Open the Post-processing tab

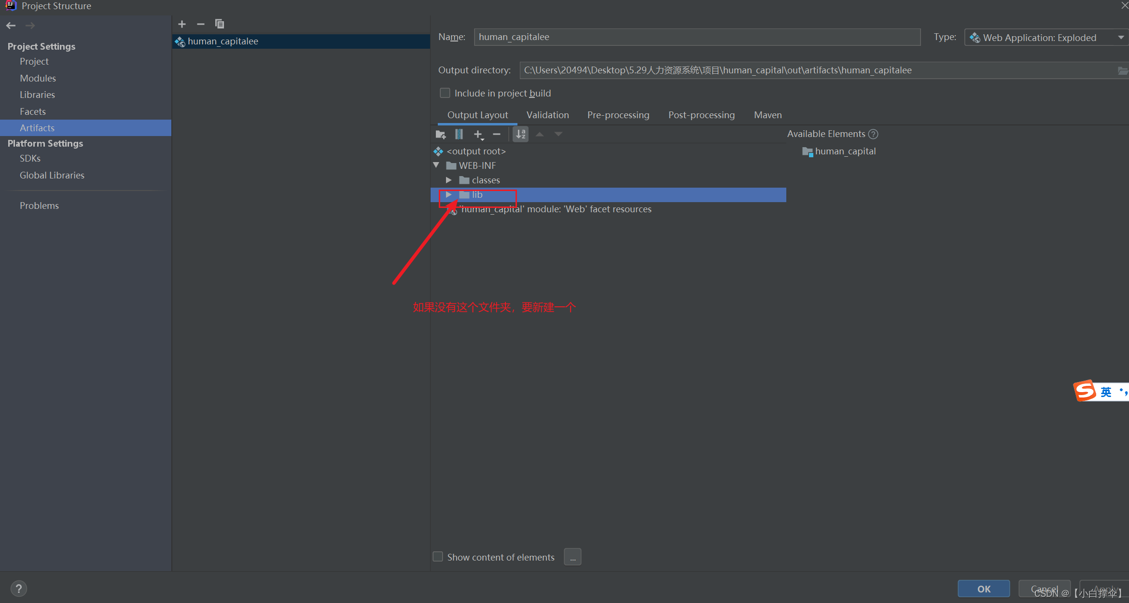701,115
